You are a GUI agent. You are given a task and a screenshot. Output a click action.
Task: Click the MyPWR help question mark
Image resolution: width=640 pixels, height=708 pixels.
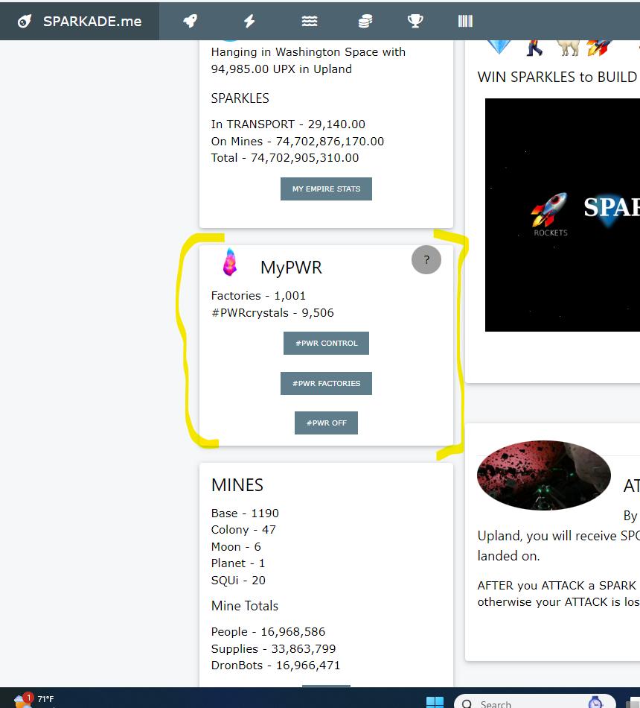426,260
